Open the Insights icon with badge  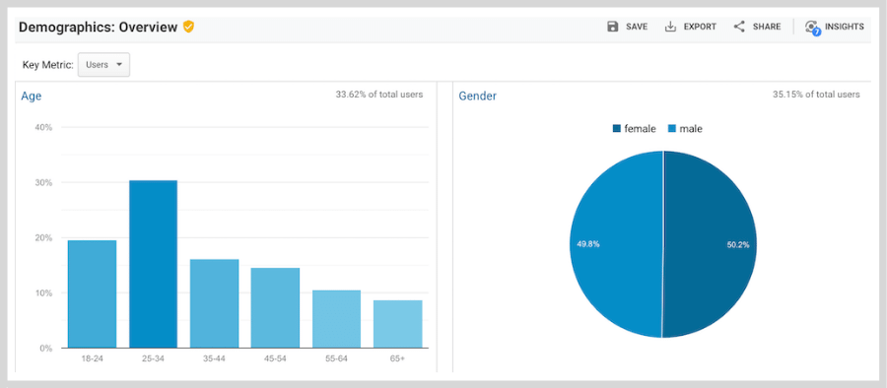[x=812, y=28]
